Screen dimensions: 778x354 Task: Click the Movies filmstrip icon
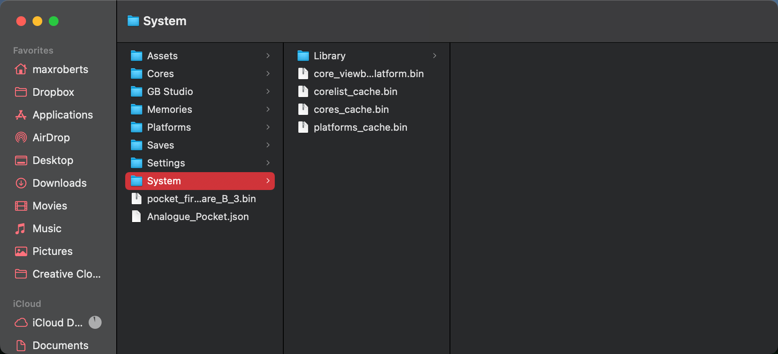[21, 206]
